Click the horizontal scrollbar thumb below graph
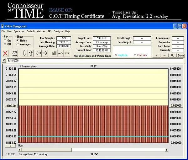The height and width of the screenshot is (160, 188). (46, 150)
